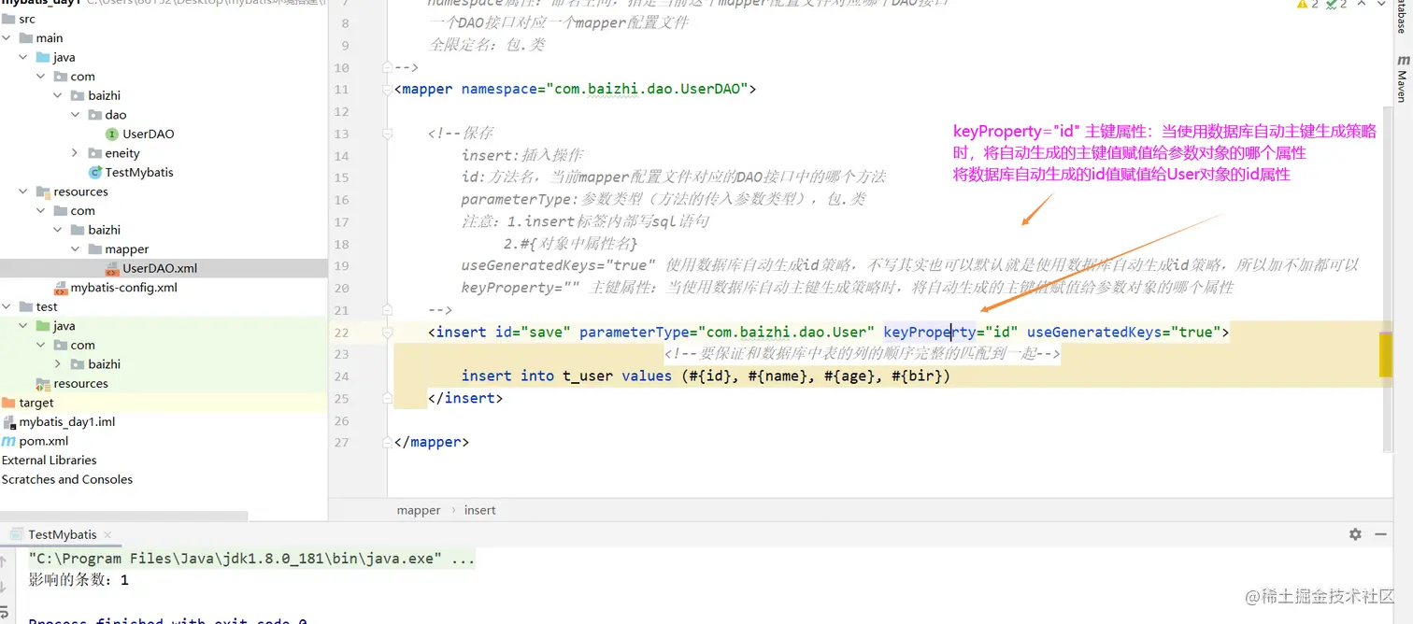Viewport: 1413px width, 624px height.
Task: Expand the eneity package node
Action: click(76, 153)
